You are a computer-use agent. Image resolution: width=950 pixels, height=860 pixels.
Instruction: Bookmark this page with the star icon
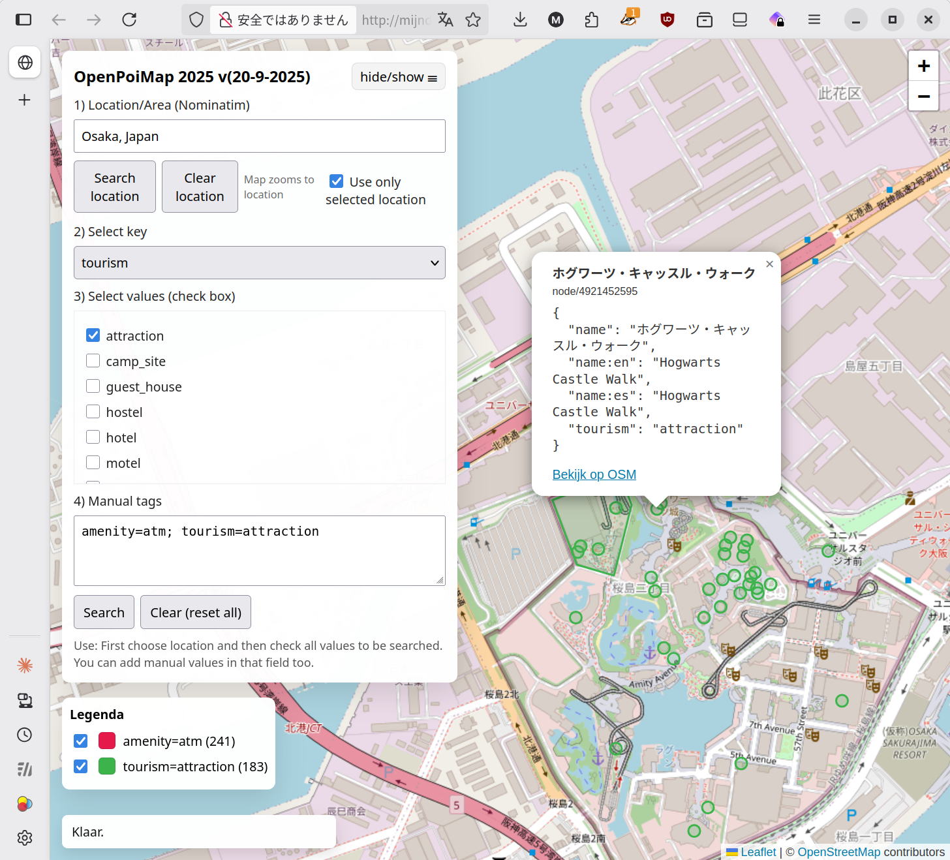point(473,20)
